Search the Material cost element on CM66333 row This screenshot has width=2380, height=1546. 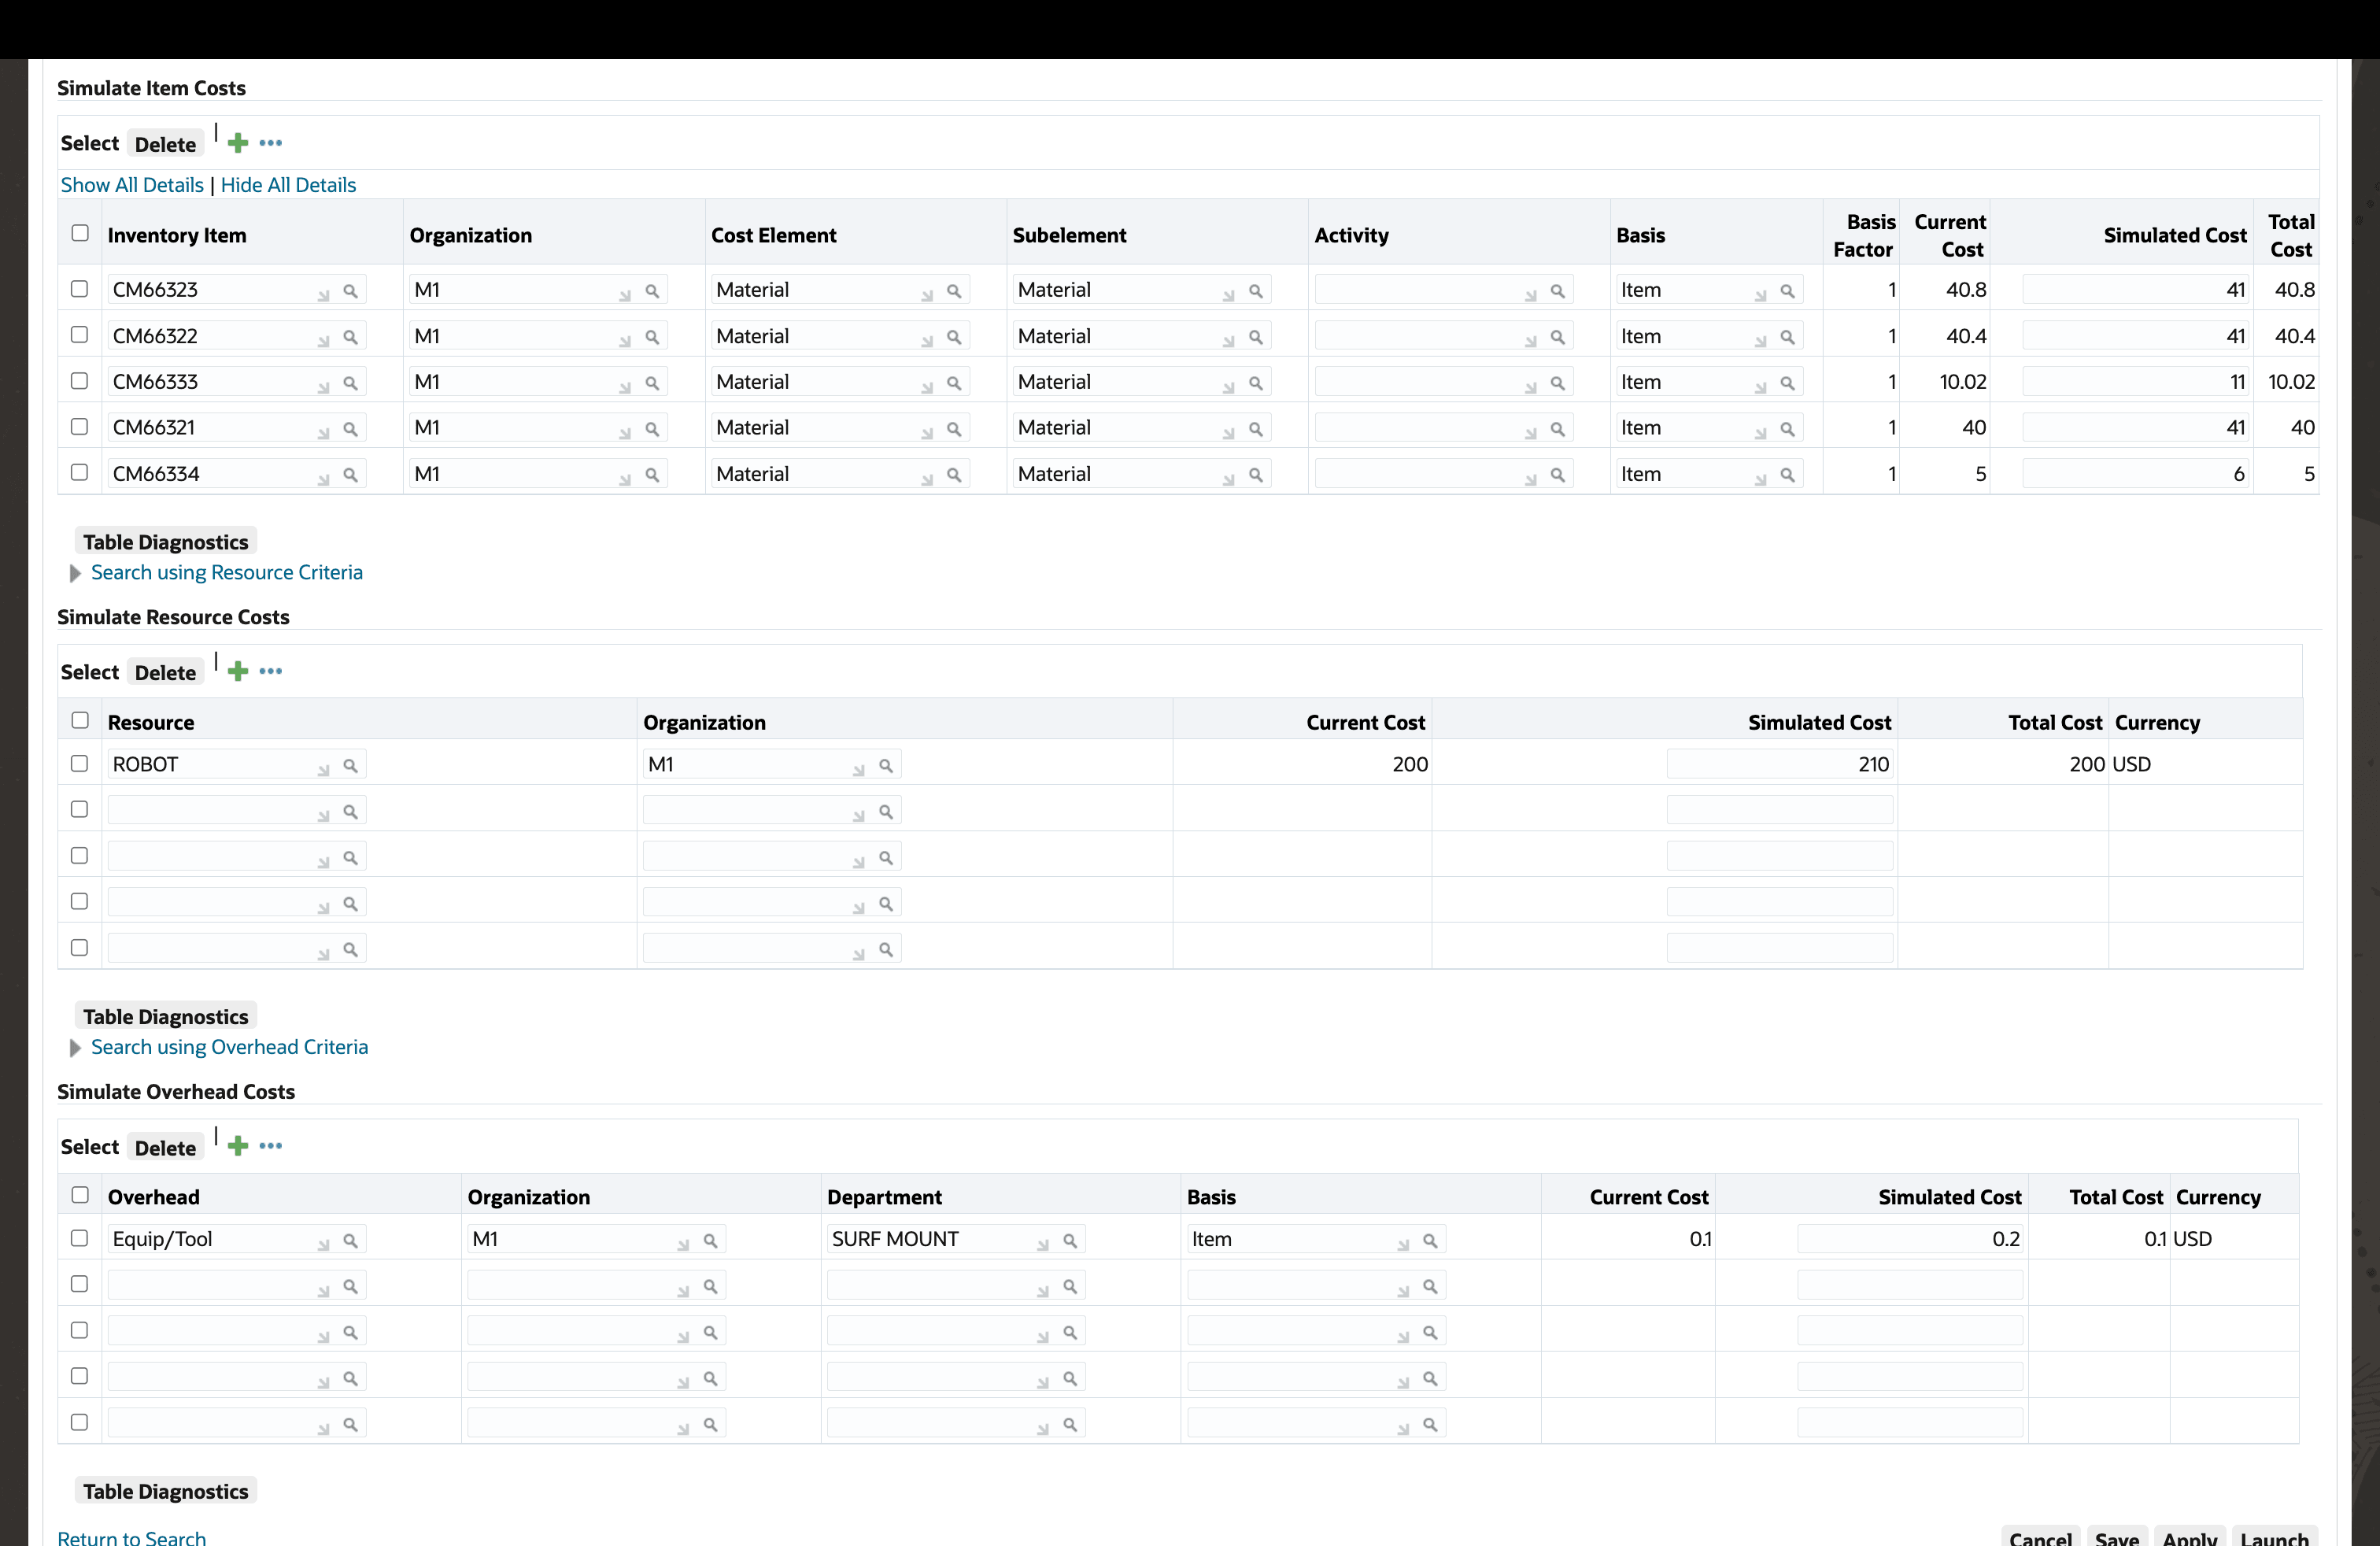click(x=954, y=383)
